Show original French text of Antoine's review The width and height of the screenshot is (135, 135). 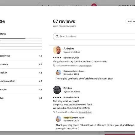85,66
